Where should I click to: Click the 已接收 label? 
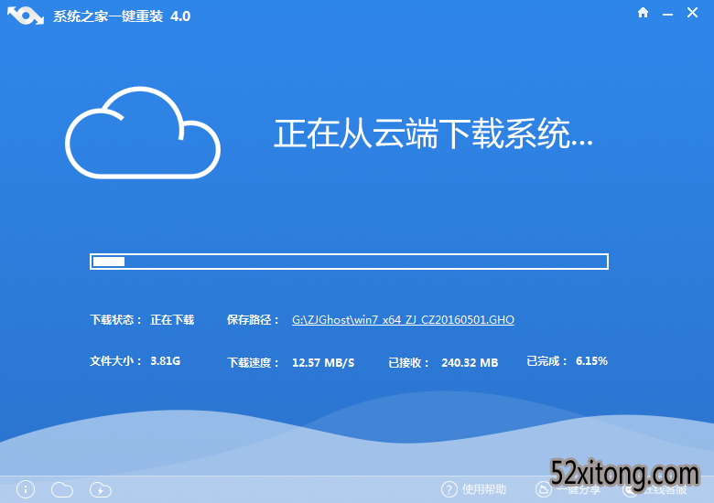(x=408, y=362)
